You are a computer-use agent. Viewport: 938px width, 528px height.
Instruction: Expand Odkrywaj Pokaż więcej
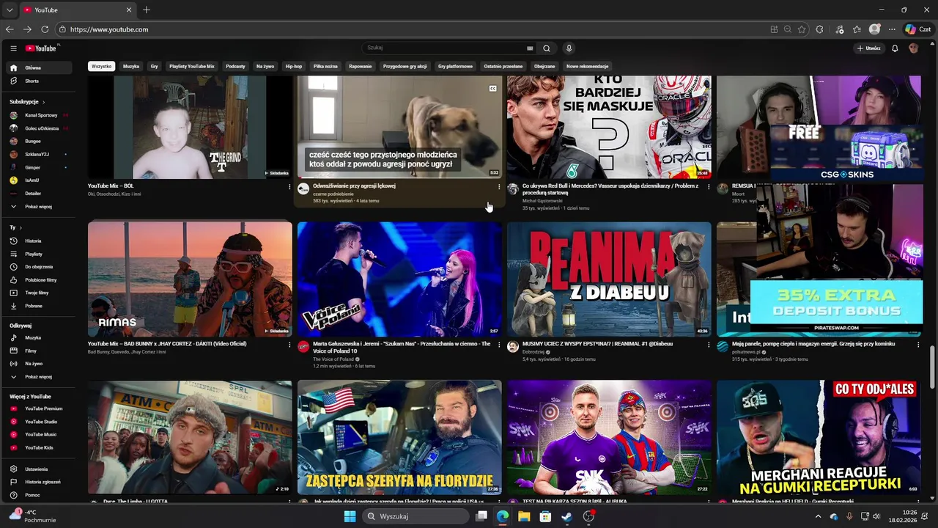pyautogui.click(x=40, y=377)
